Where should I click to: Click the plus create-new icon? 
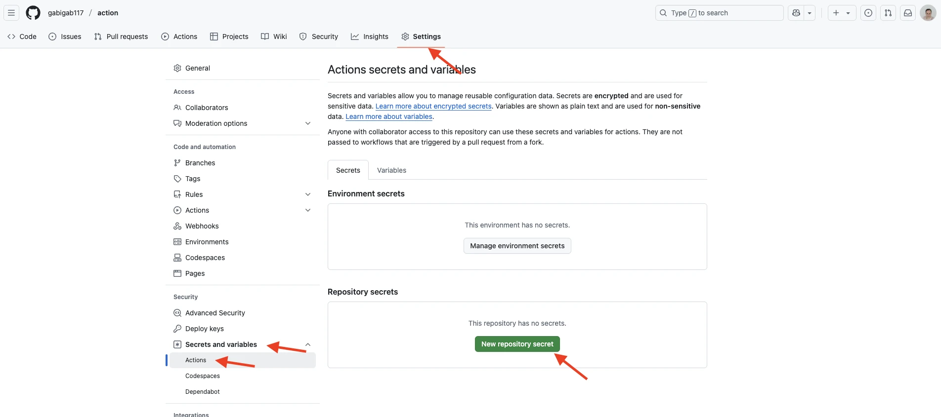836,13
